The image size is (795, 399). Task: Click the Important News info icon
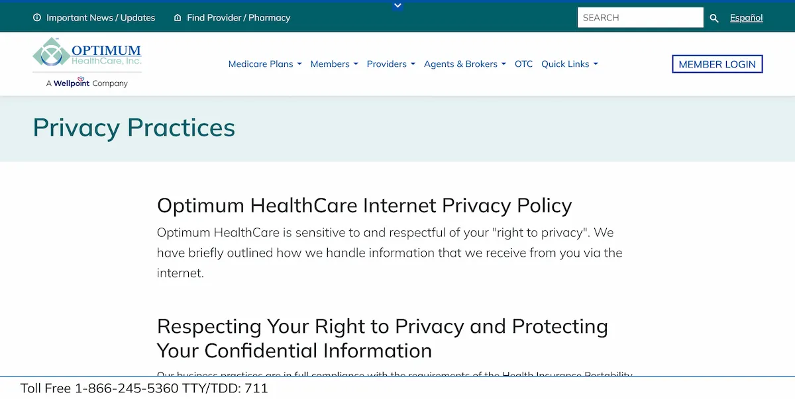(x=37, y=18)
